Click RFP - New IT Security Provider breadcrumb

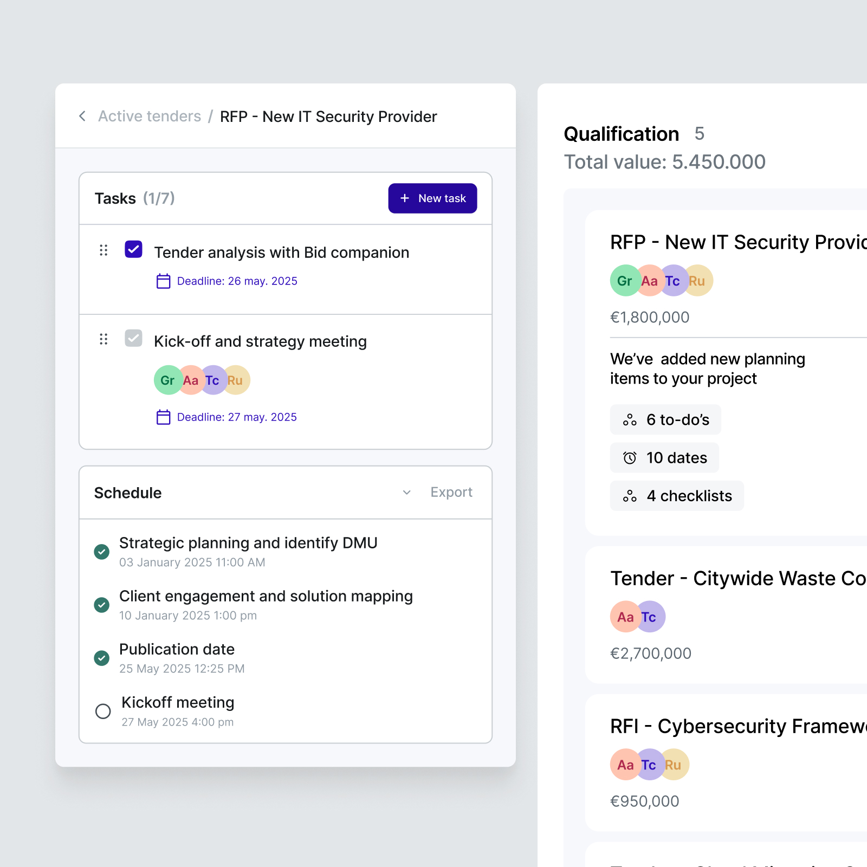pos(328,117)
